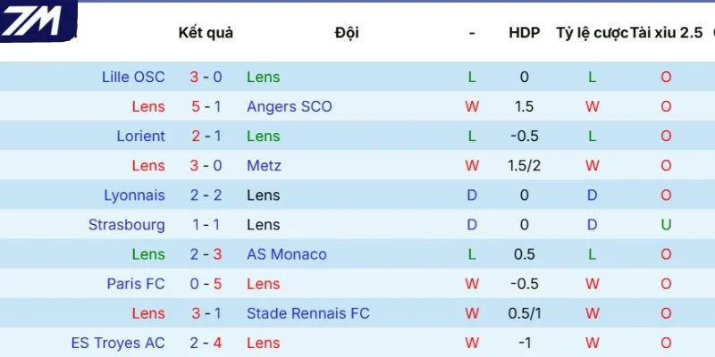
Task: Click the Paris FC team link
Action: [x=136, y=284]
